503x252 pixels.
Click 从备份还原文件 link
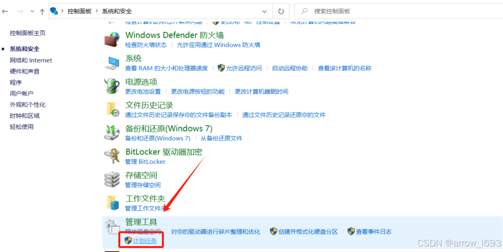pyautogui.click(x=221, y=139)
